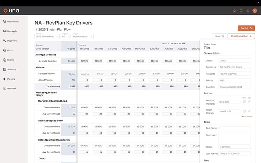Click the Add actions link

247,116
